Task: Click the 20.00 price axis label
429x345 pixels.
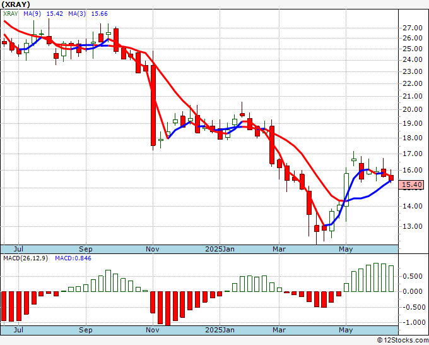Action: pos(413,109)
